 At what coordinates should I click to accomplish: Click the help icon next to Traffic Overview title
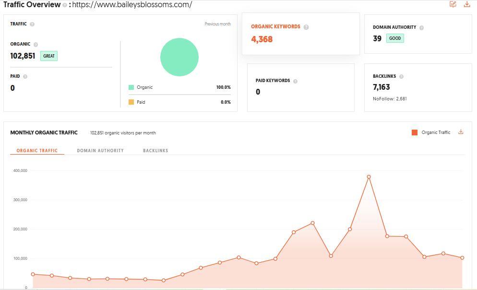tap(64, 5)
